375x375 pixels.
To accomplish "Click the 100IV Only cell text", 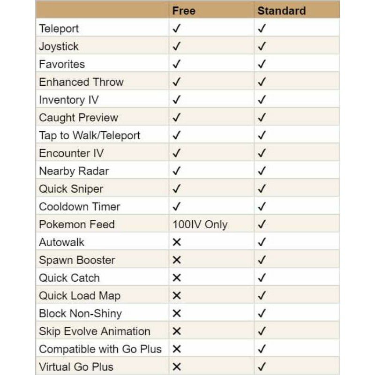I will point(200,225).
